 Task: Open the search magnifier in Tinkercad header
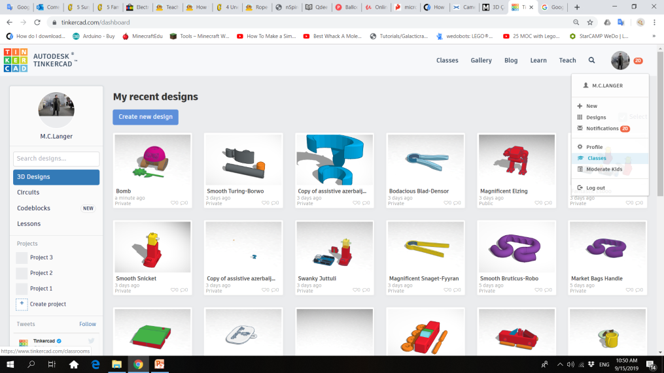[591, 61]
